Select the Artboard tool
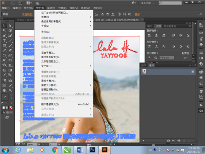 click(4, 85)
